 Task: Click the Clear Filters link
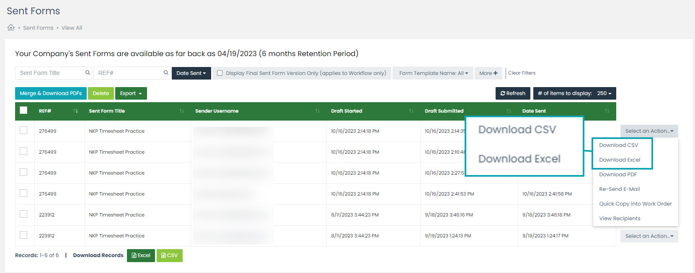522,73
